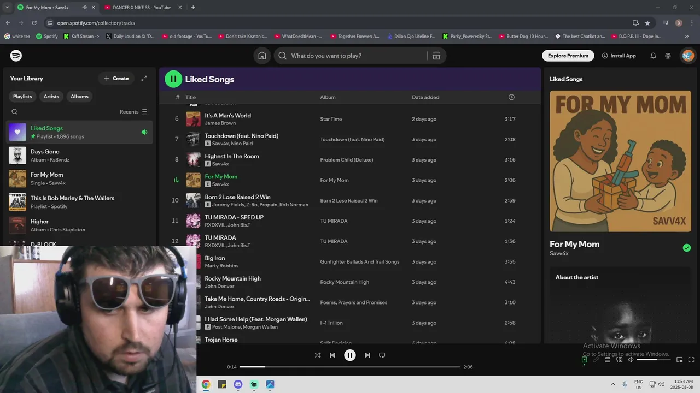Select the Highest In The Room track

[x=232, y=156]
